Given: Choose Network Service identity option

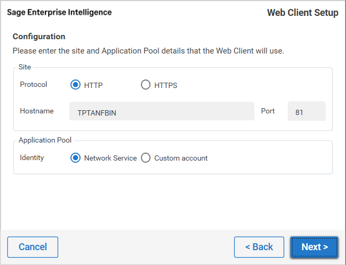Looking at the screenshot, I should click(75, 158).
